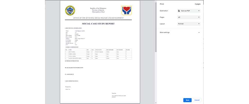
Task: Click the 2 pages count label
Action: 198,4
